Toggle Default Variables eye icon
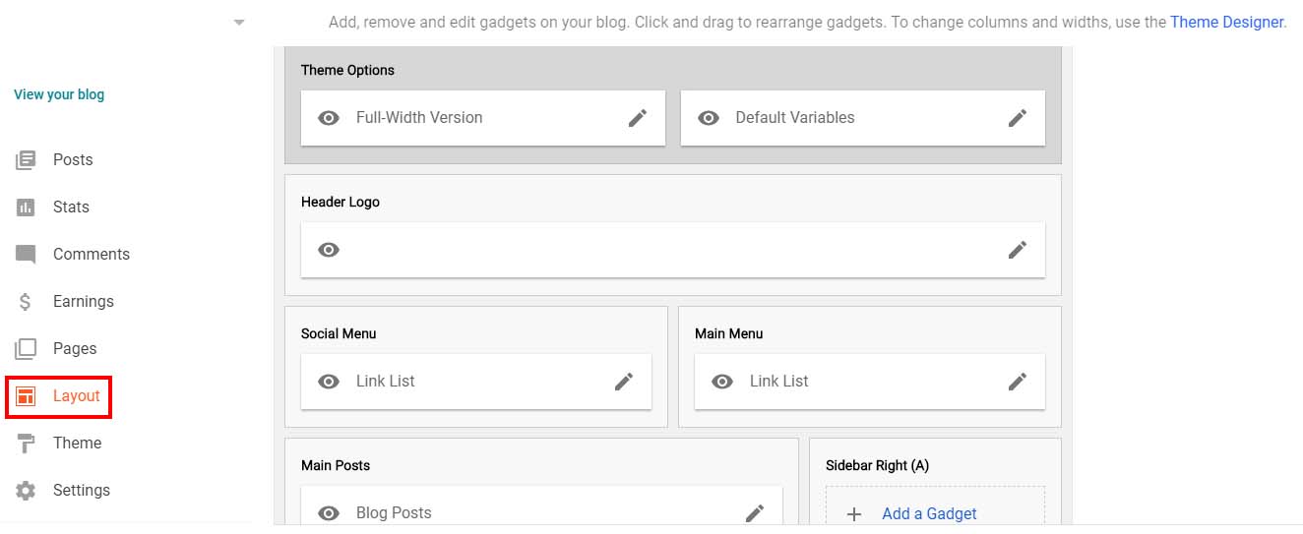 pyautogui.click(x=709, y=118)
